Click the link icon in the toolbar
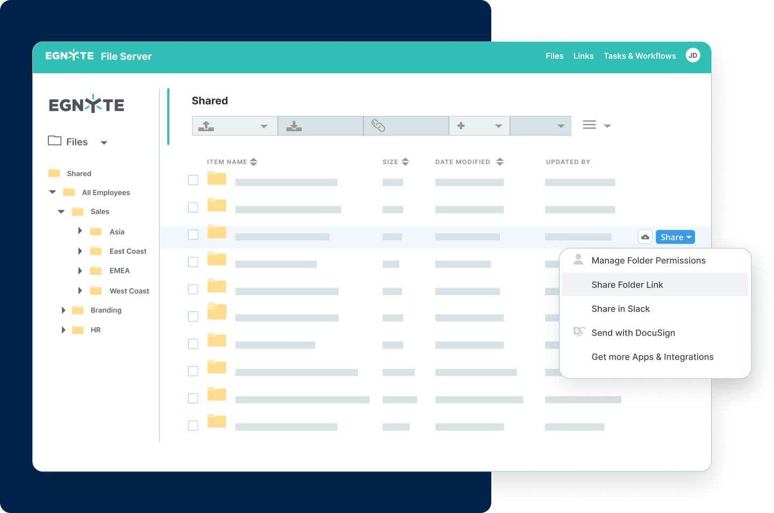This screenshot has width=774, height=513. point(379,125)
